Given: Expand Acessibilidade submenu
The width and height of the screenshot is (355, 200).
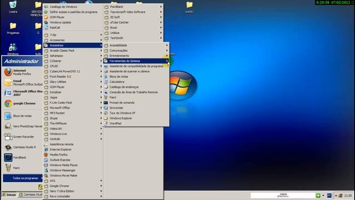Looking at the screenshot, I should pos(136,46).
